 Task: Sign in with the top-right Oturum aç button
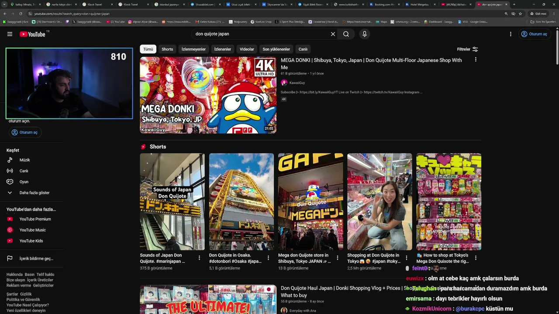coord(534,34)
